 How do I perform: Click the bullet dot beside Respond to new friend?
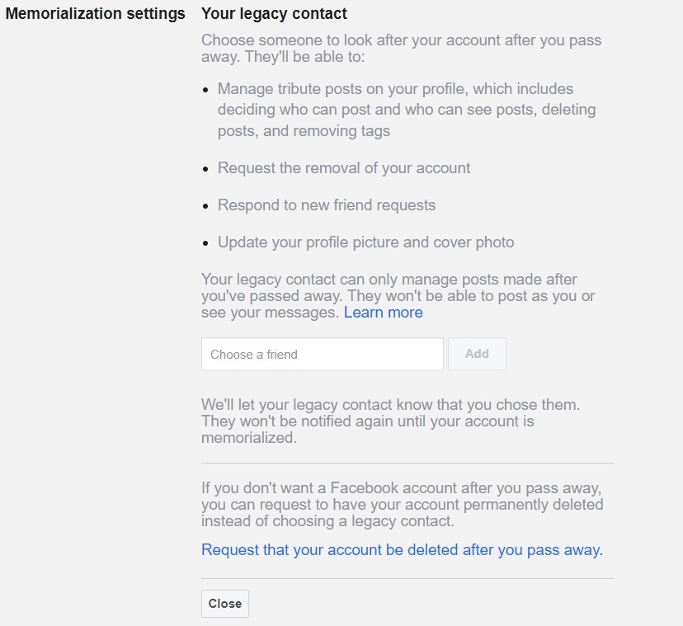[205, 206]
